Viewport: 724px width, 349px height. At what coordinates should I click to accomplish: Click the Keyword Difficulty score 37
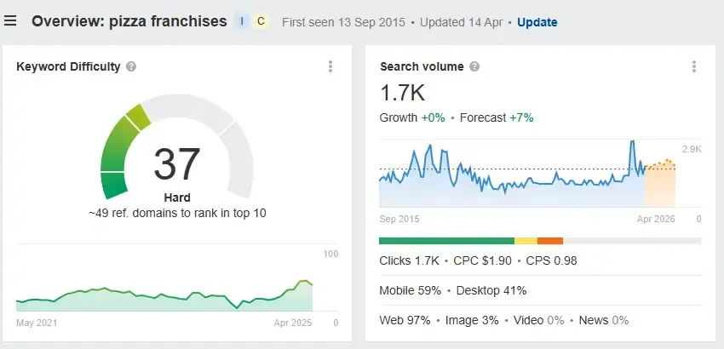point(177,164)
